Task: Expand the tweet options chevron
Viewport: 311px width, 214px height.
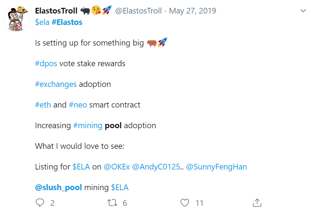Action: point(303,11)
